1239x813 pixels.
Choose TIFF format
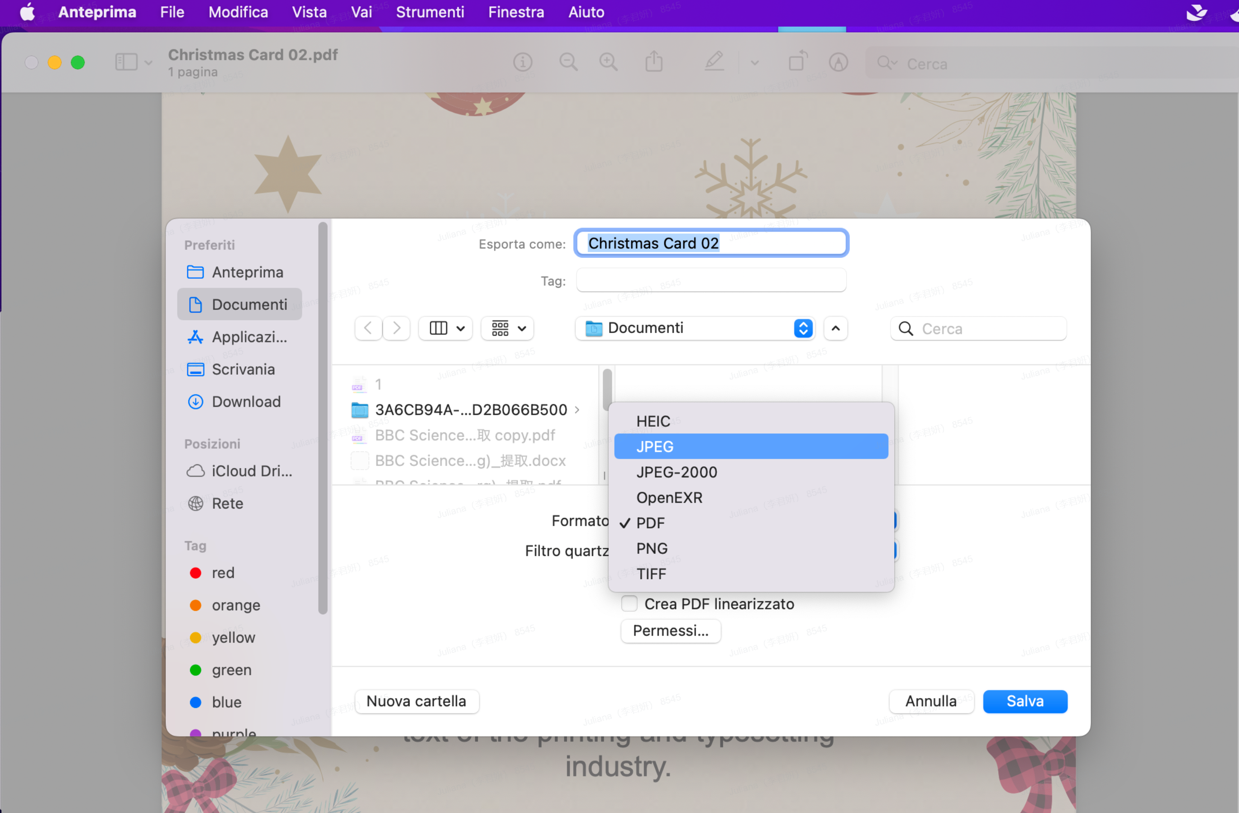click(751, 574)
